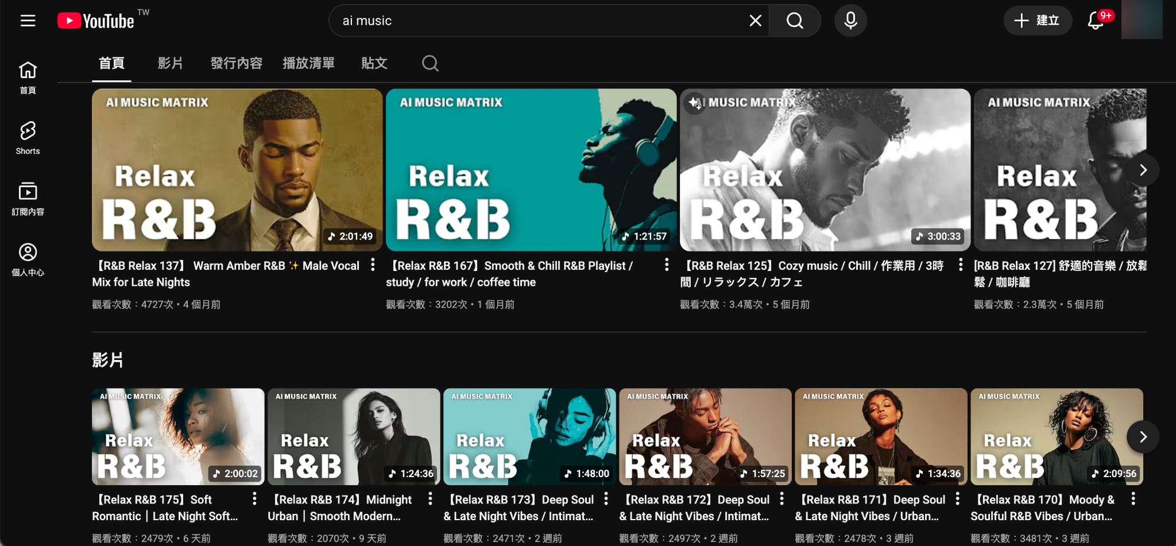The image size is (1176, 546).
Task: Go to the YouTube logo home
Action: pos(96,21)
